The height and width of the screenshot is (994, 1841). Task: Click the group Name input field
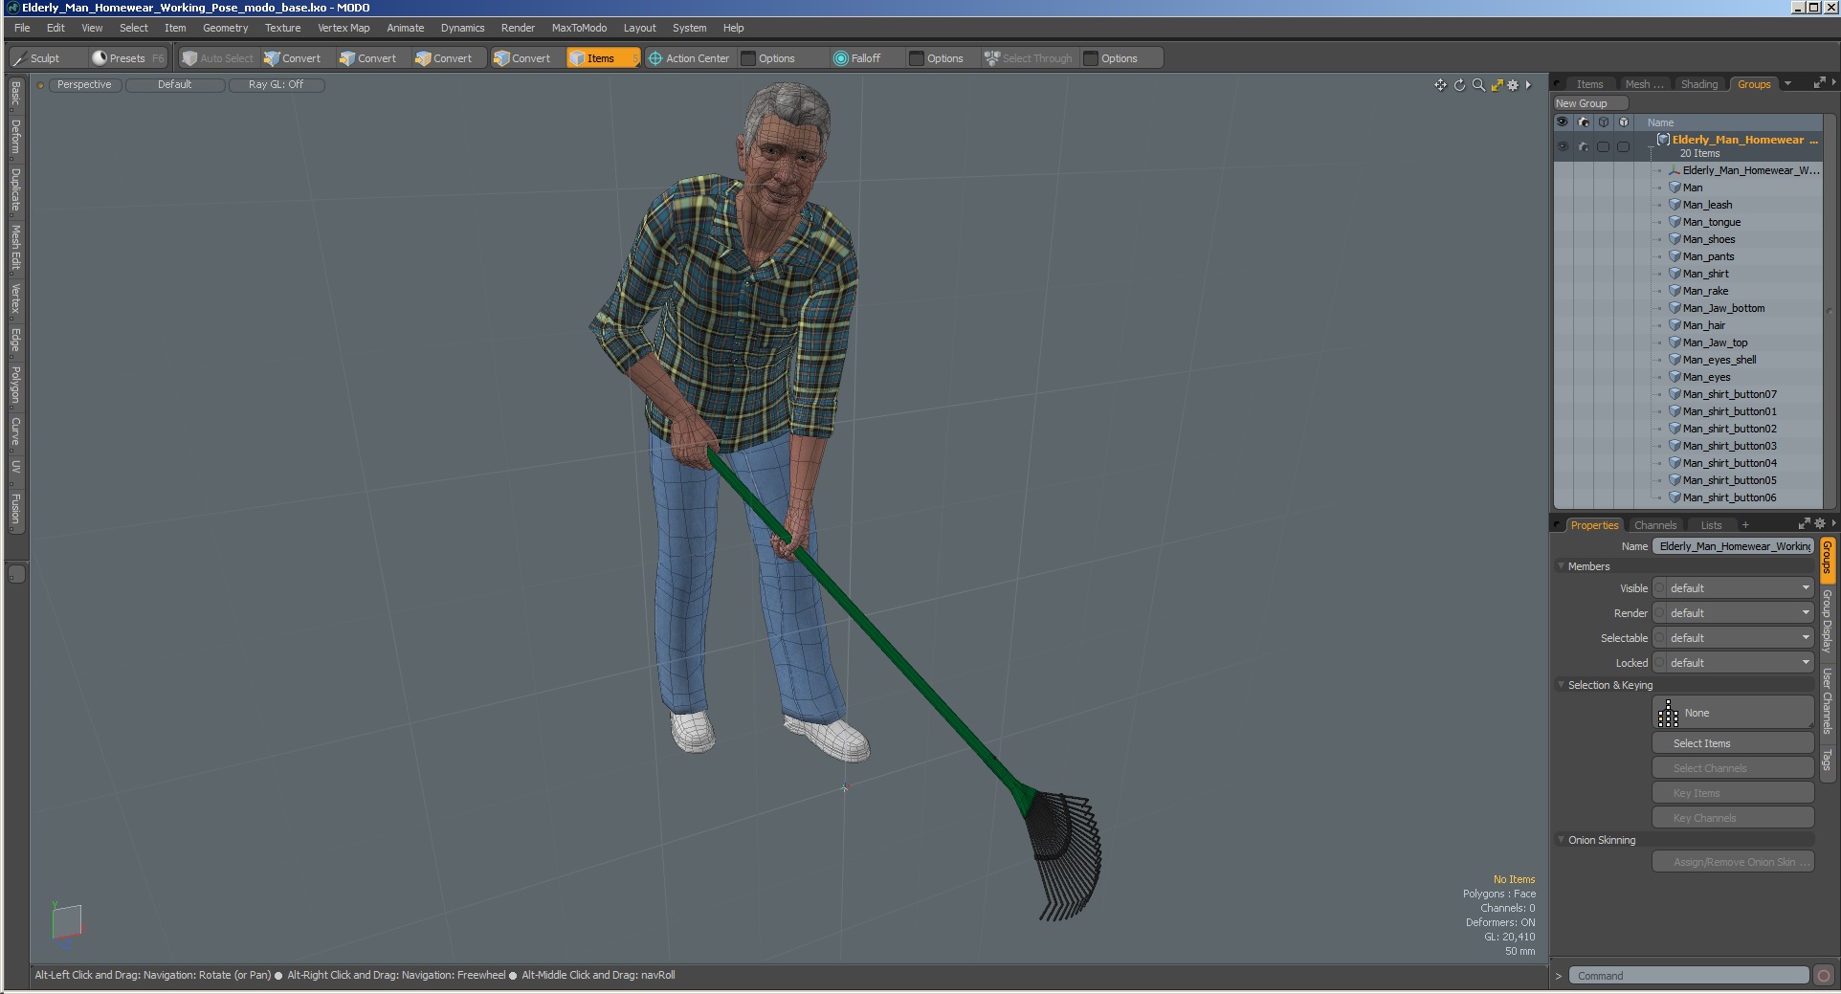(1733, 546)
